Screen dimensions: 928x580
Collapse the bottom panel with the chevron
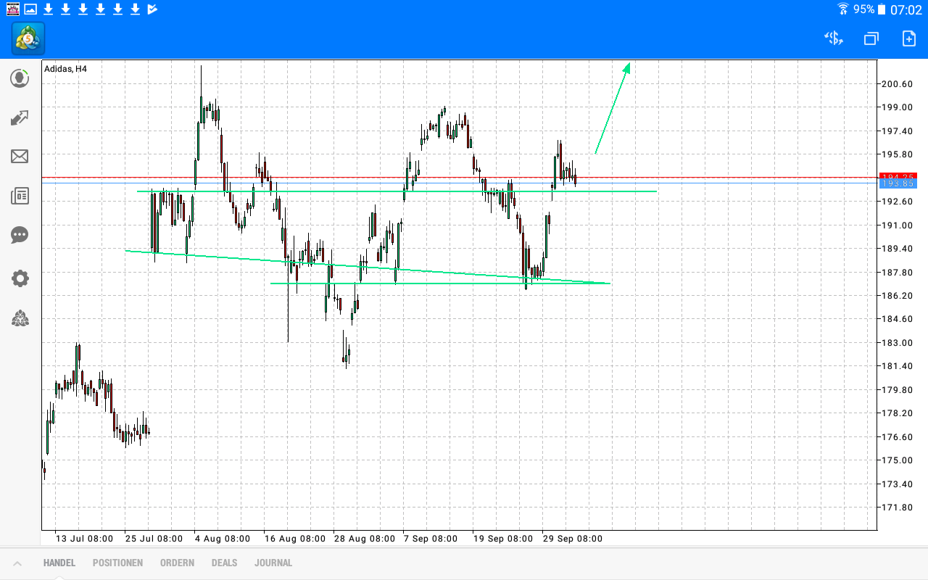click(x=17, y=563)
